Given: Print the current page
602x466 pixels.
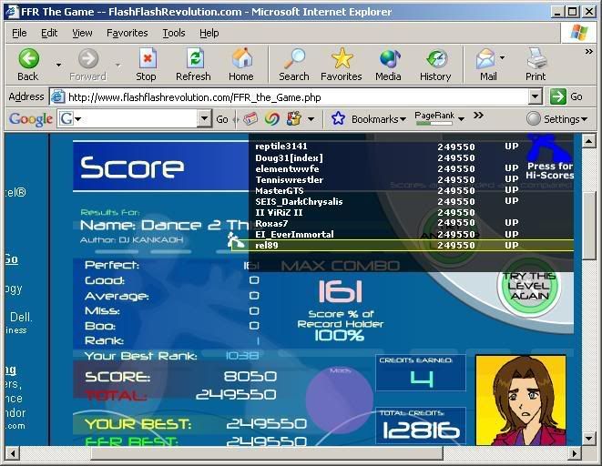Looking at the screenshot, I should [536, 64].
